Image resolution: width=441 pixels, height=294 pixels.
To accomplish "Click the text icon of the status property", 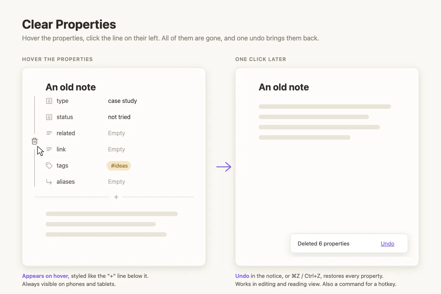I will (x=49, y=117).
